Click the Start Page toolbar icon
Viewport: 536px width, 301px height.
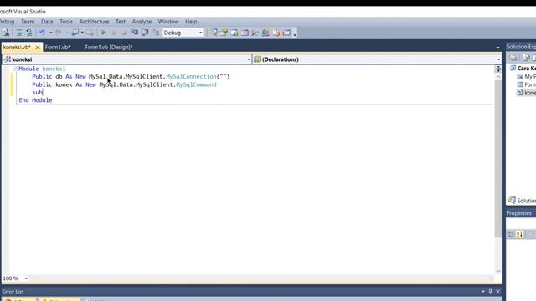(276, 33)
